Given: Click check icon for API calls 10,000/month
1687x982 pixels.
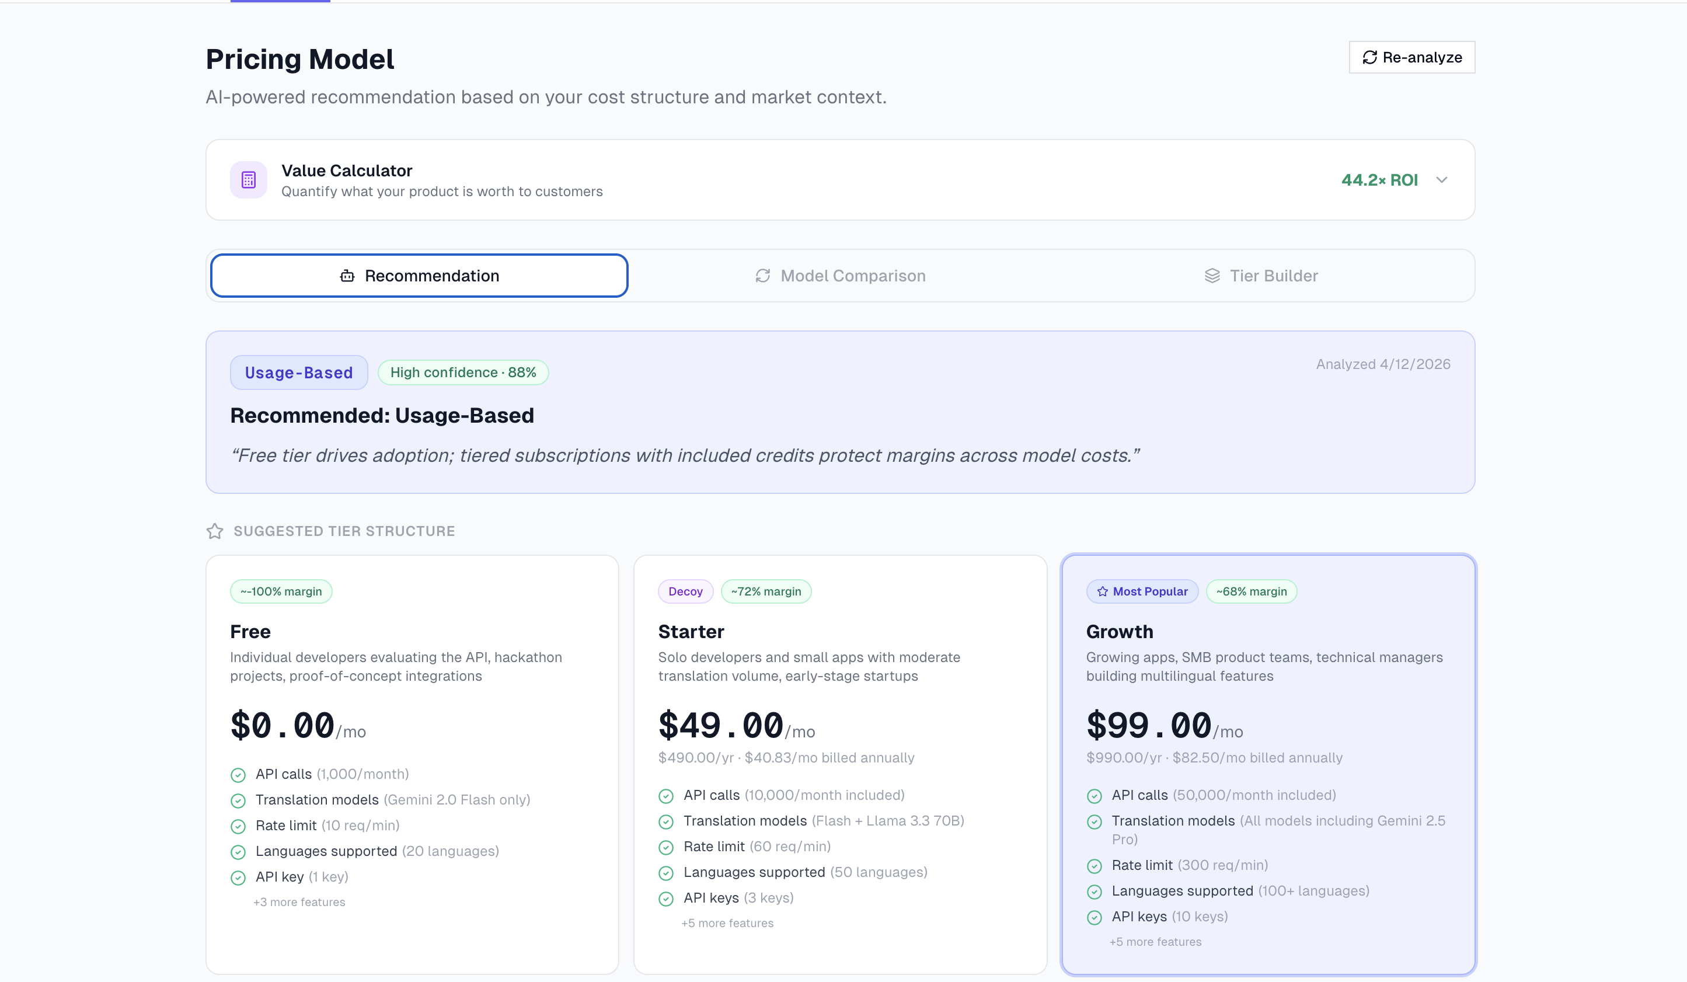Looking at the screenshot, I should click(x=665, y=796).
